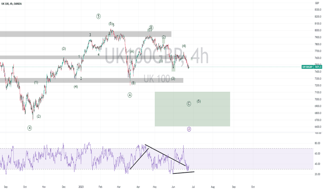The width and height of the screenshot is (323, 190).
Task: Click the Nov label on the time axis
Action: point(44,187)
